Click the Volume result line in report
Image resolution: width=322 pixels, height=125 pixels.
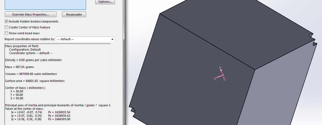click(x=31, y=74)
